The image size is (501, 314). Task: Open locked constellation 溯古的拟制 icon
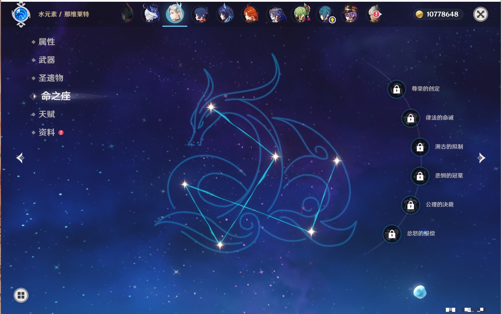[420, 147]
